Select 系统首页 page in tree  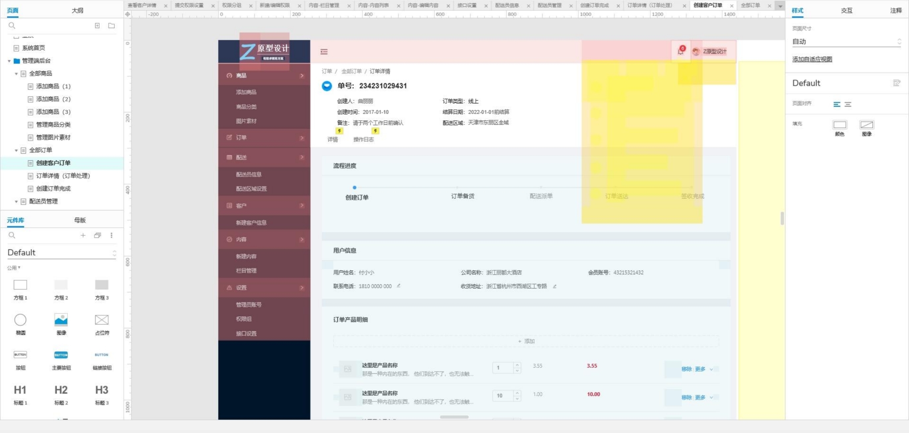coord(33,48)
